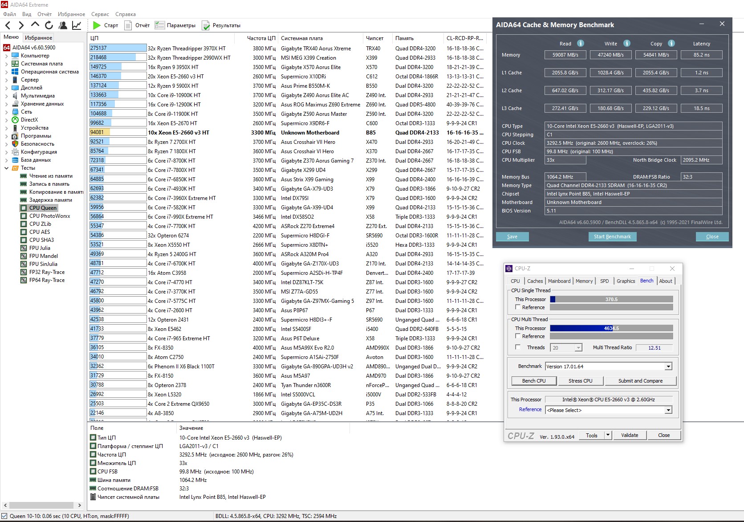744x522 pixels.
Task: Open Результаты results toolbar icon
Action: pyautogui.click(x=206, y=25)
